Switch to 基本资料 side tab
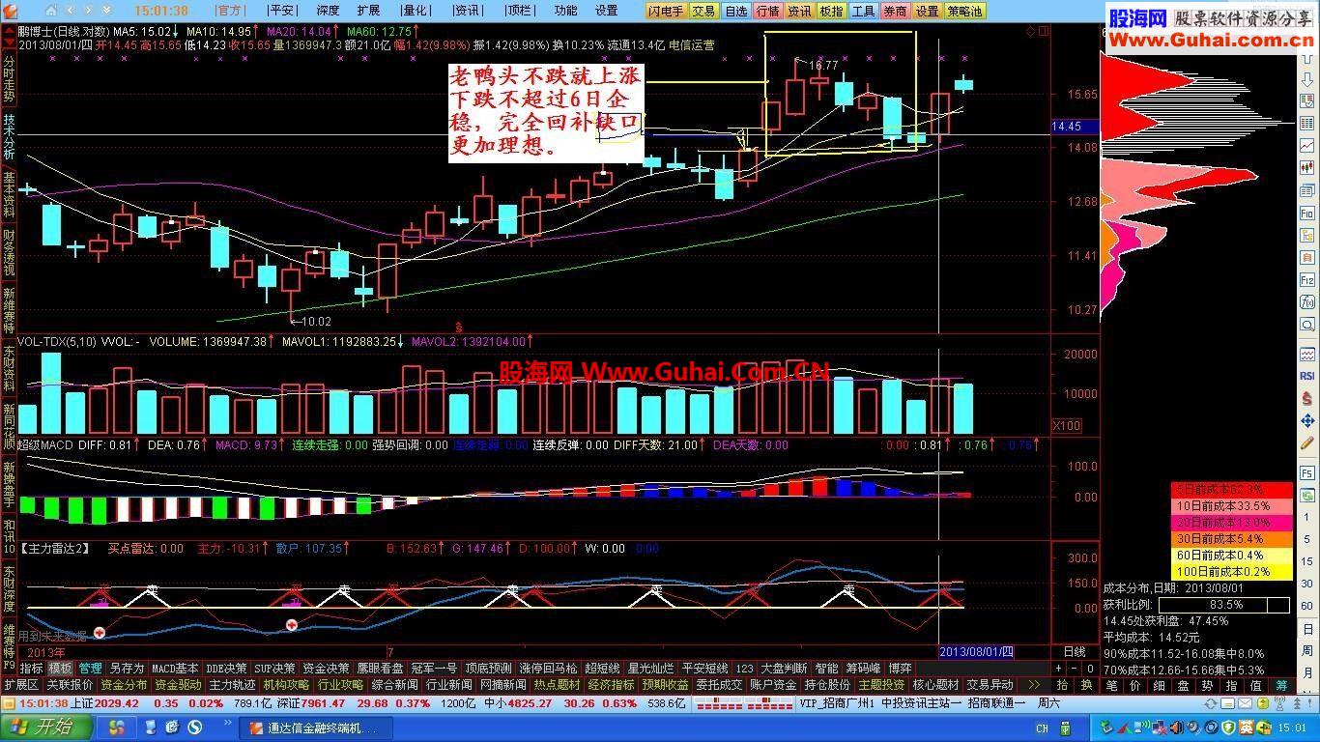This screenshot has width=1320, height=742. [x=9, y=193]
